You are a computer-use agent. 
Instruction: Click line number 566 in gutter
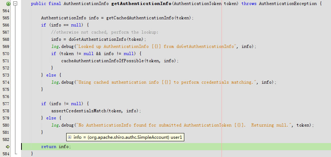coord(6,25)
